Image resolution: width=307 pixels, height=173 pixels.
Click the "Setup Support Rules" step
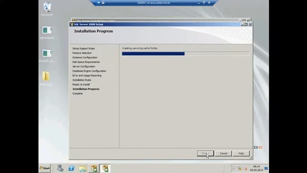point(83,49)
